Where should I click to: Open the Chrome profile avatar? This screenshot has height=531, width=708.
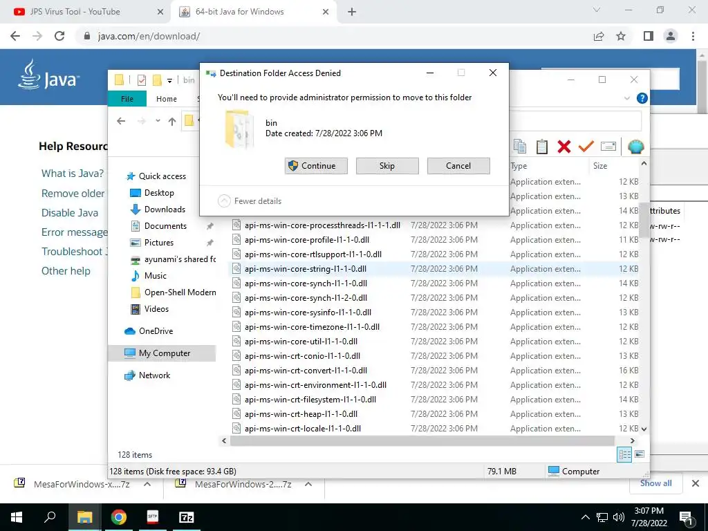pyautogui.click(x=671, y=36)
